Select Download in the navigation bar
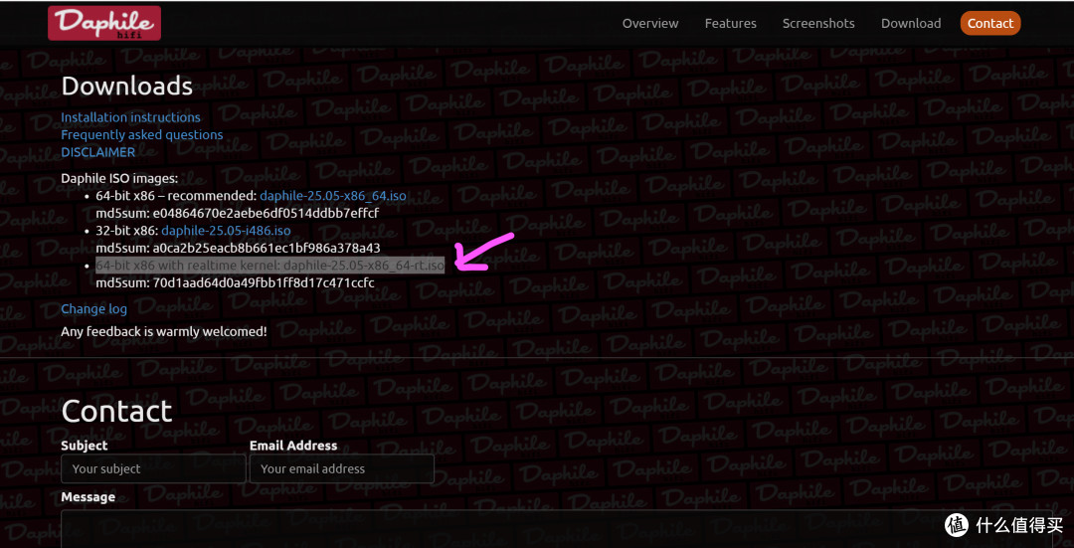The width and height of the screenshot is (1074, 548). 910,23
